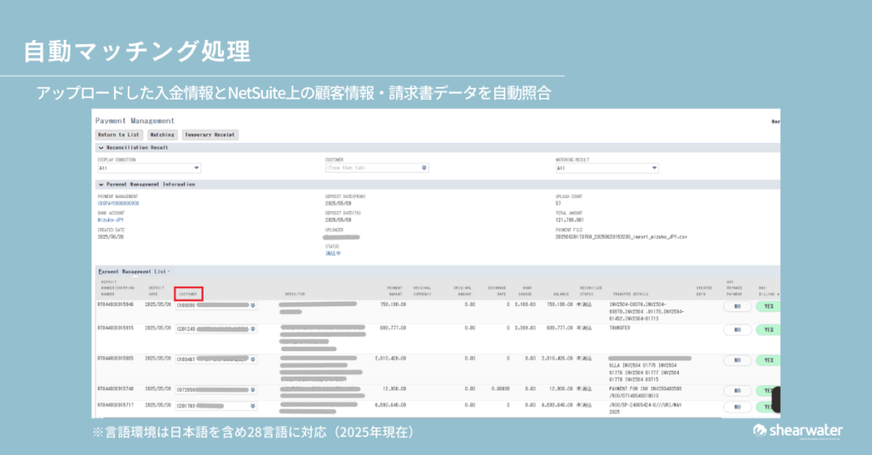Expand customer dropdown in the 2,910,420.00 row

click(253, 360)
